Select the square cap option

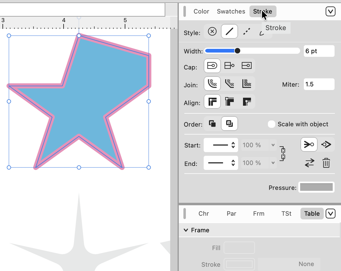(247, 65)
